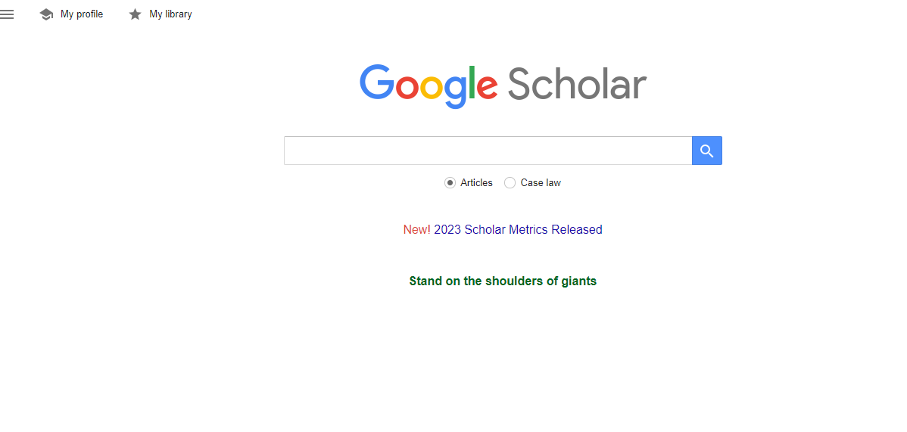Click the green shoulders of giants tagline

pos(503,281)
